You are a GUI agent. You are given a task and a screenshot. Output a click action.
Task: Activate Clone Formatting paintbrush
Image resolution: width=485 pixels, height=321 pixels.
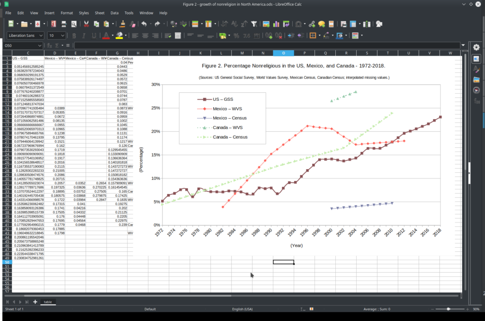point(122,24)
